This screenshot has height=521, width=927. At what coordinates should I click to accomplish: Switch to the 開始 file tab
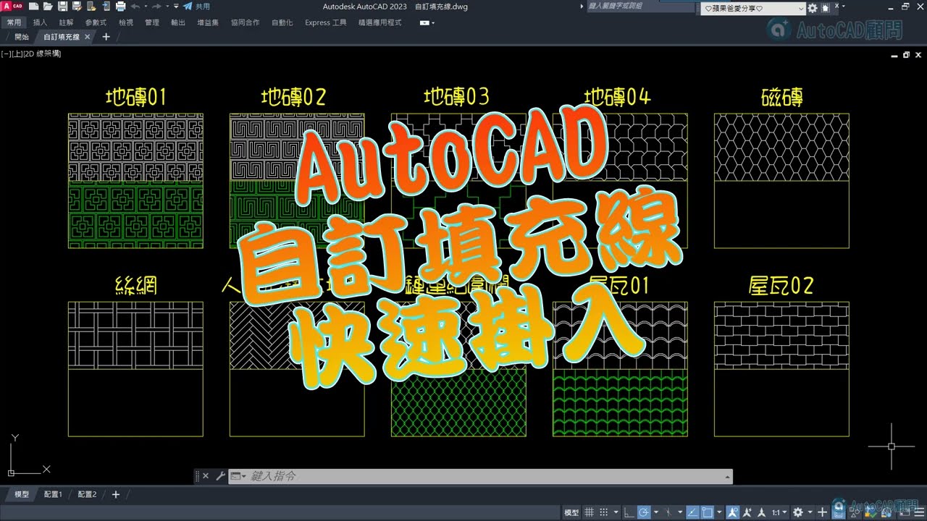point(22,37)
